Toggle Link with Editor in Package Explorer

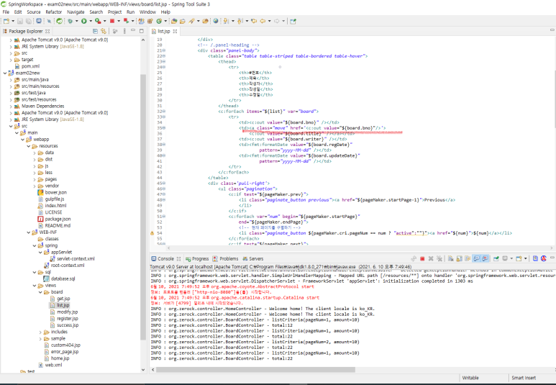104,31
